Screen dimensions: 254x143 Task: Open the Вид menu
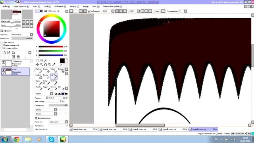(x=85, y=6)
